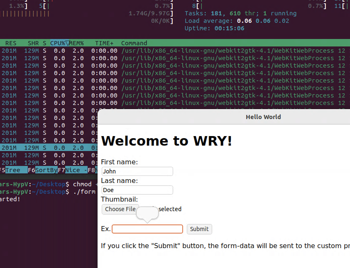This screenshot has height=268, width=350.
Task: Click the Tasks: 181 line in htop
Action: click(241, 13)
